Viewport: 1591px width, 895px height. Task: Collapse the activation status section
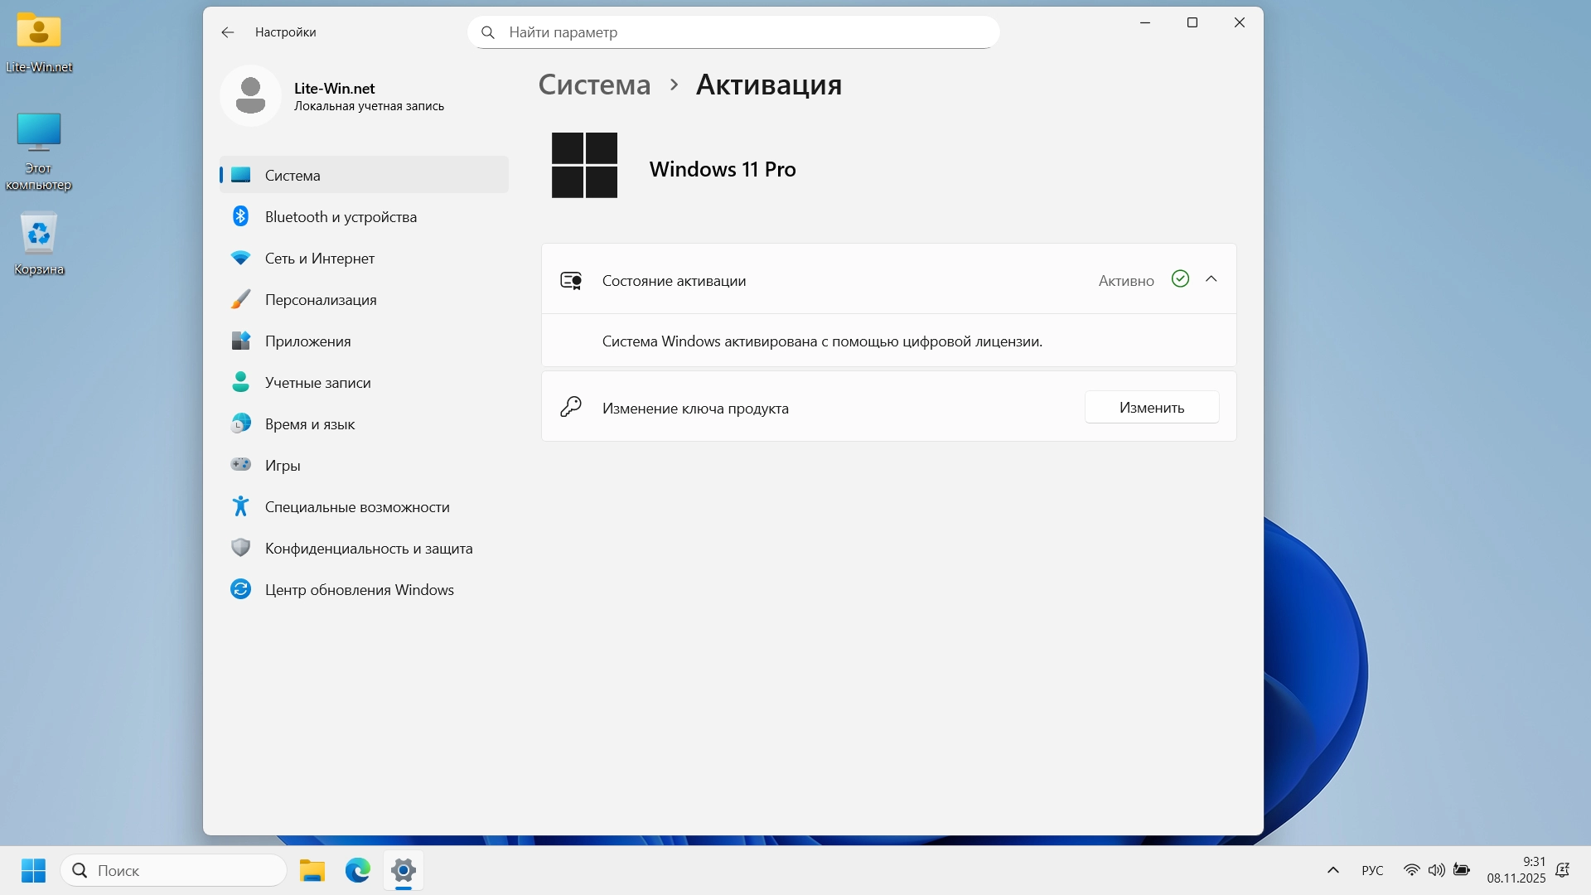1211,279
